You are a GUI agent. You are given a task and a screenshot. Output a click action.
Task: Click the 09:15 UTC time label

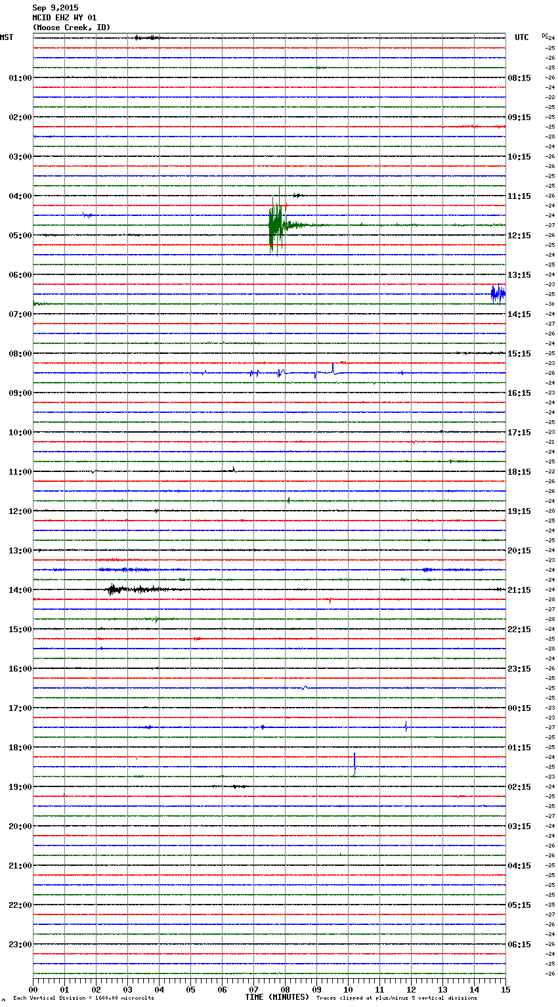(x=519, y=118)
